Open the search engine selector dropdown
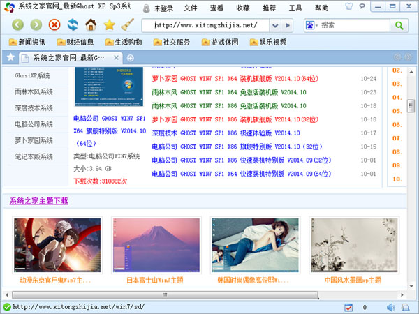The image size is (419, 314). pos(310,25)
